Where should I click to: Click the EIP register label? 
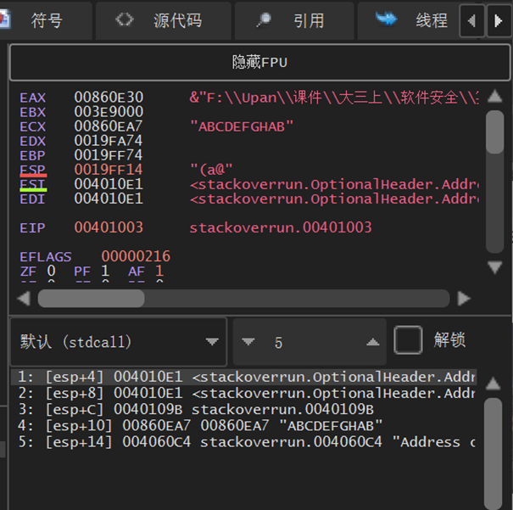point(32,227)
